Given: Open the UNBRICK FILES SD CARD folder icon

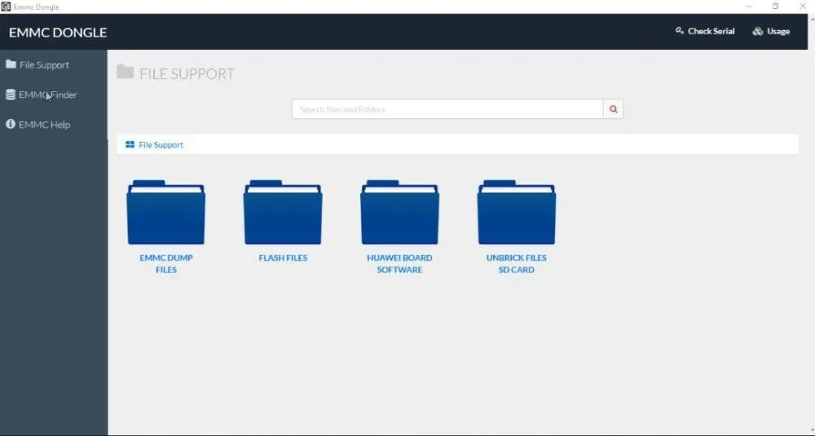Looking at the screenshot, I should [x=517, y=212].
